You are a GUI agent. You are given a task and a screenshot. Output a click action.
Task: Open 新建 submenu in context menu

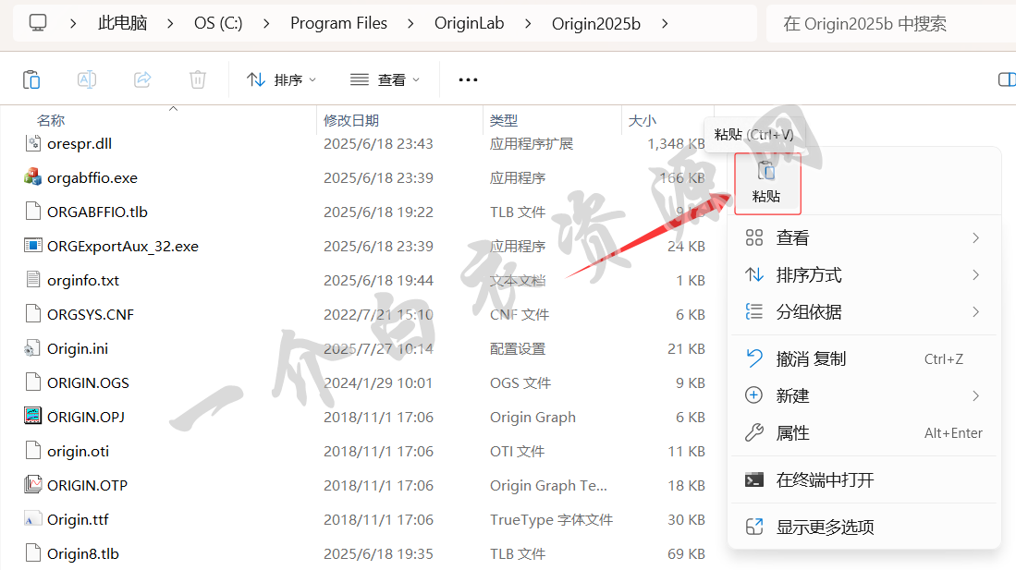tap(863, 395)
